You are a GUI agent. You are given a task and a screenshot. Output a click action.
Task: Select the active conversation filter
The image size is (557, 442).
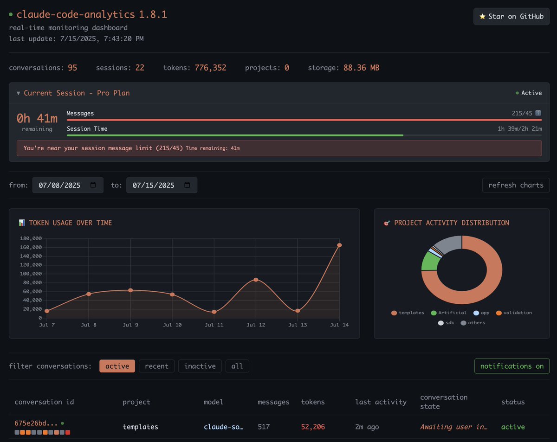[117, 366]
